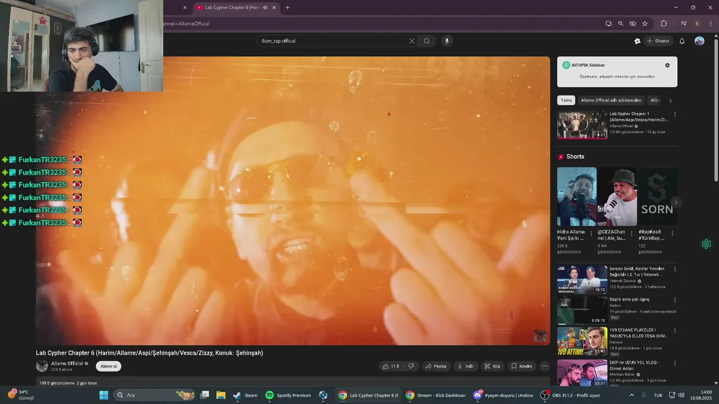Image resolution: width=719 pixels, height=404 pixels.
Task: Click the taskbar Ara search box
Action: pyautogui.click(x=154, y=395)
